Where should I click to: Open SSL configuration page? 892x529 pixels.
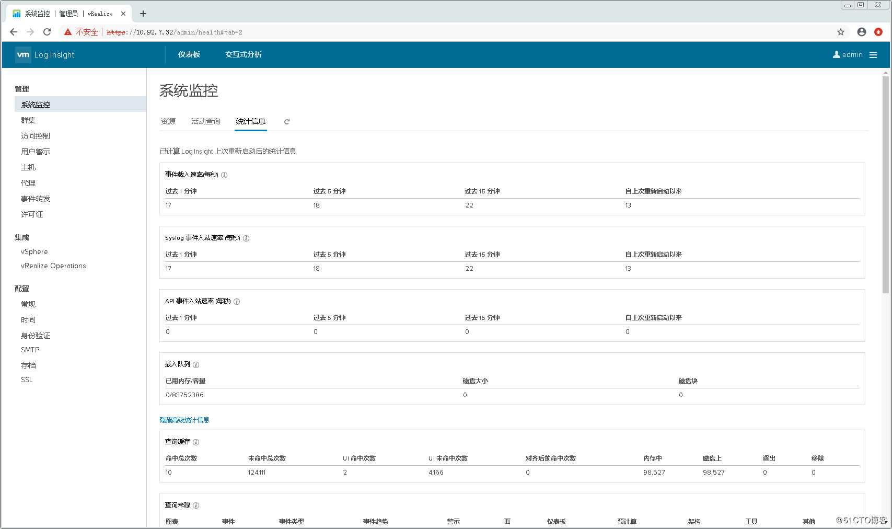27,379
